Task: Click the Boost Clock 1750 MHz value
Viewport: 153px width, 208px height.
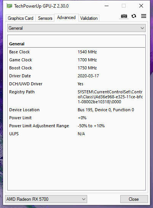Action: point(87,68)
